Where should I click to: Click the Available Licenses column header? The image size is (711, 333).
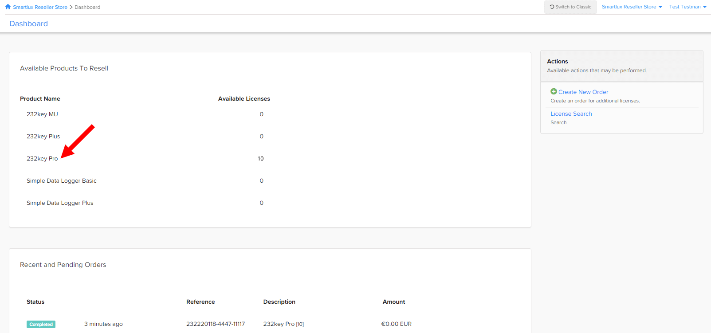point(244,98)
